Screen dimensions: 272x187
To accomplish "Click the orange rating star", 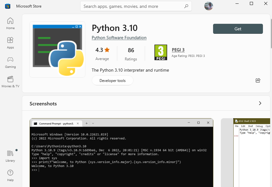I will click(107, 50).
